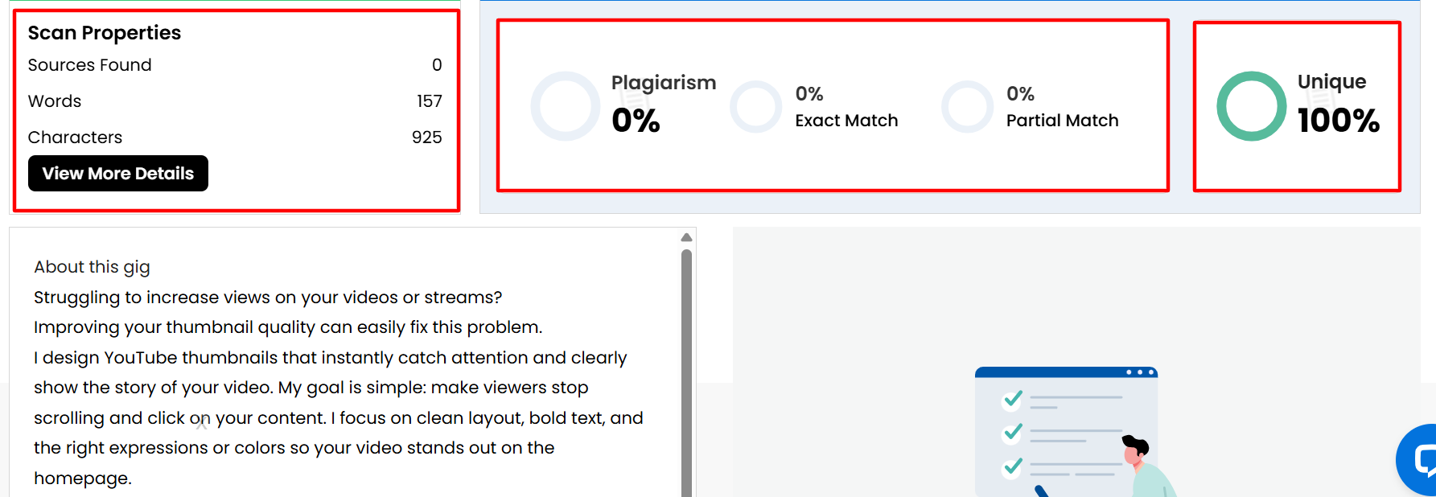Click the Sources Found count of 0
1436x497 pixels.
click(437, 64)
